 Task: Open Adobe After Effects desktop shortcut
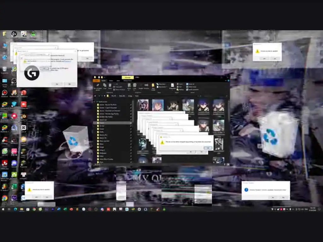coord(14,199)
